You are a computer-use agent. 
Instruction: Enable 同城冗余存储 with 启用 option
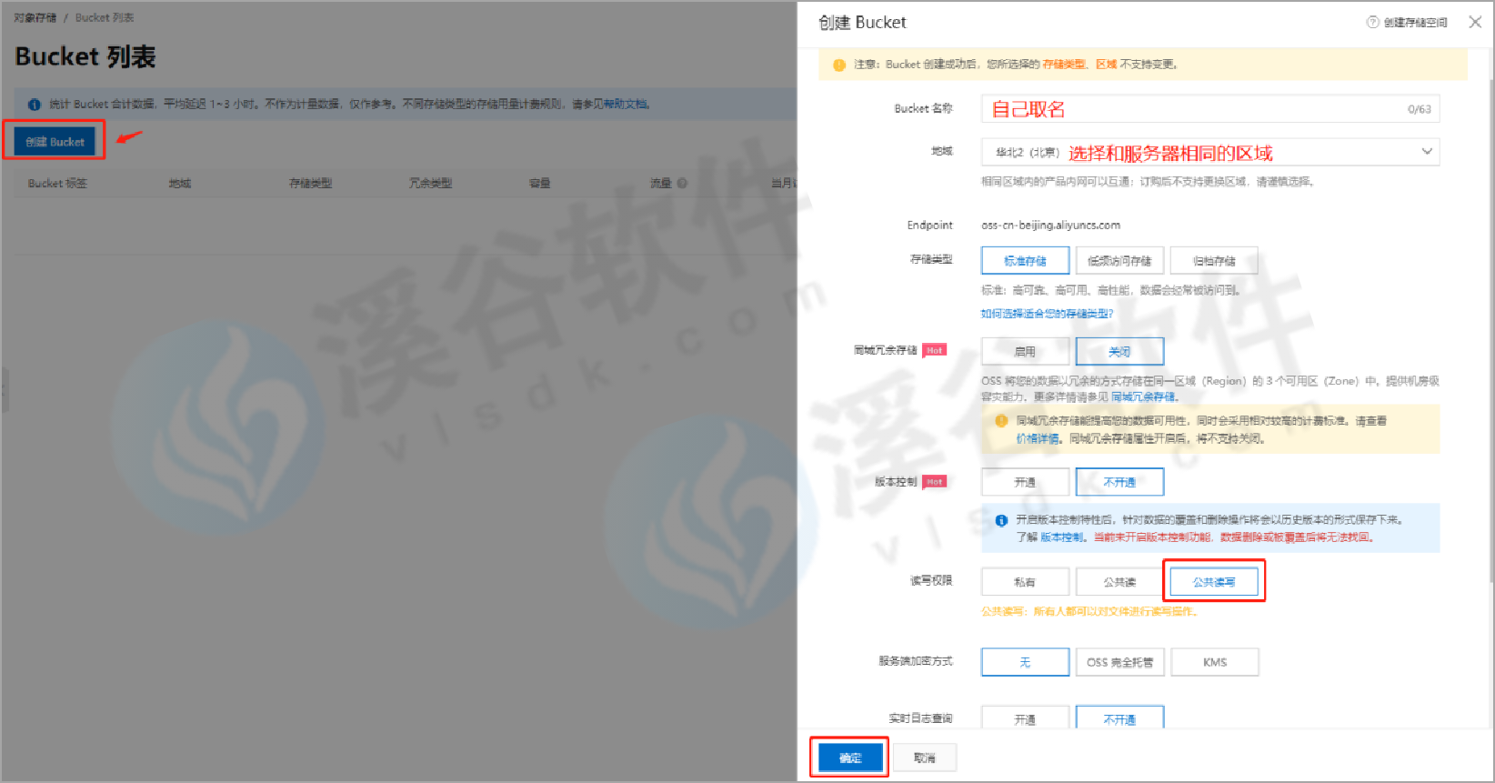tap(1025, 352)
